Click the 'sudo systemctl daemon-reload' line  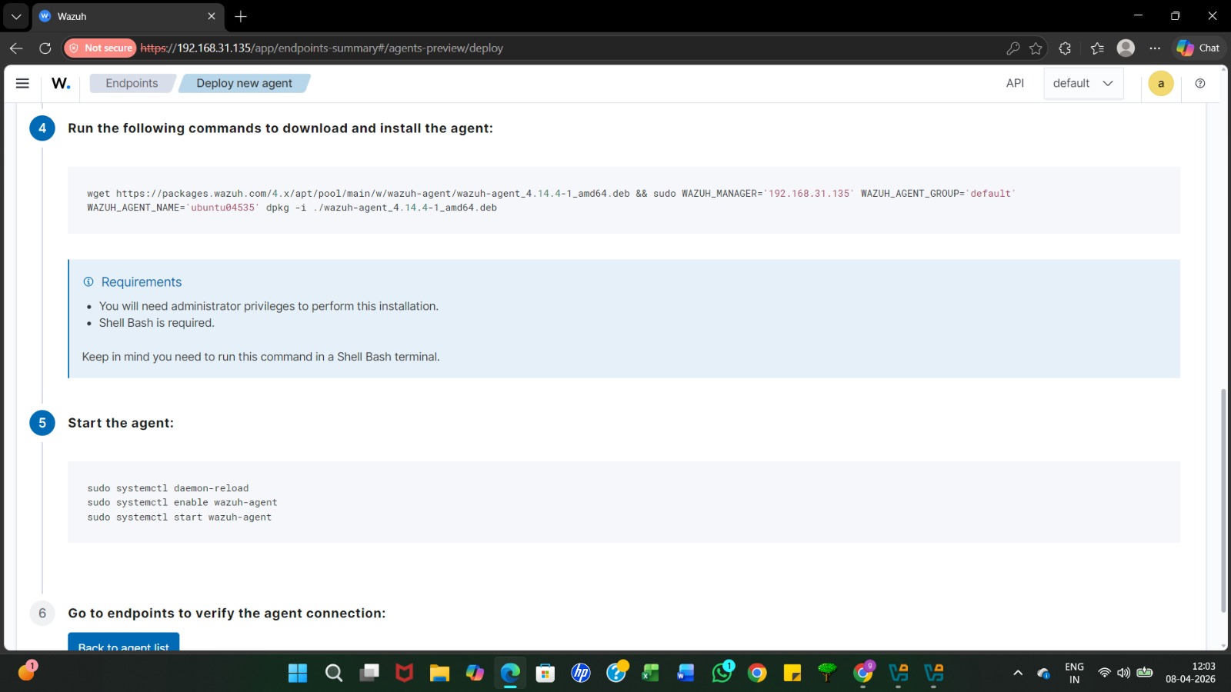tap(168, 488)
